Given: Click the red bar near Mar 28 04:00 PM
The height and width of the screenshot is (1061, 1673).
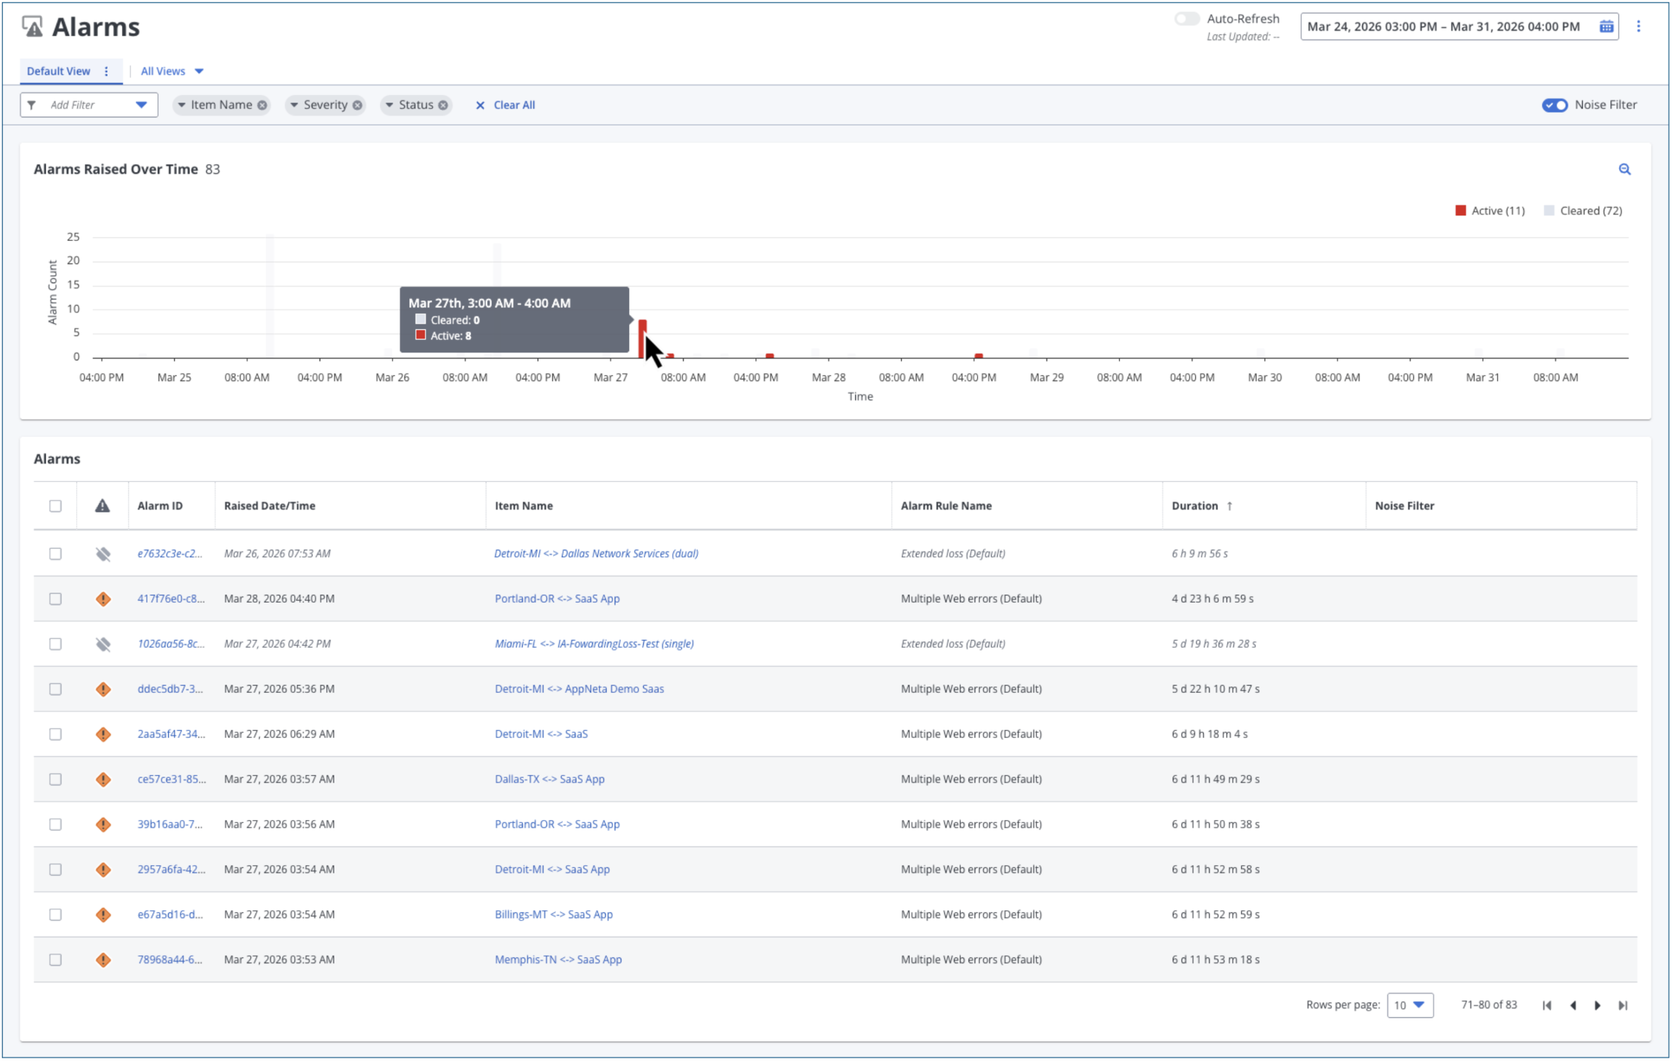Looking at the screenshot, I should (x=978, y=356).
